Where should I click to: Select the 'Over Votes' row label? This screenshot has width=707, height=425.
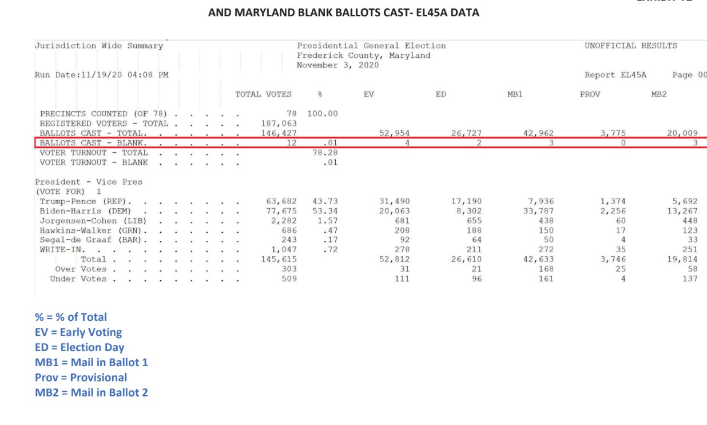[81, 269]
